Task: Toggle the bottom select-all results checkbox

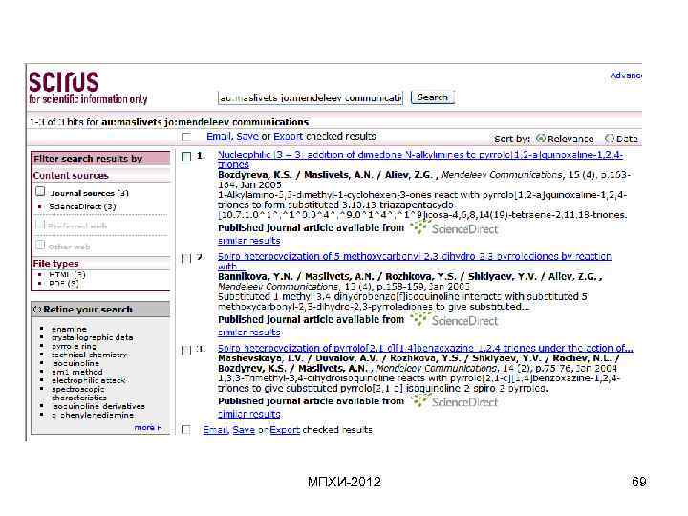Action: (186, 430)
